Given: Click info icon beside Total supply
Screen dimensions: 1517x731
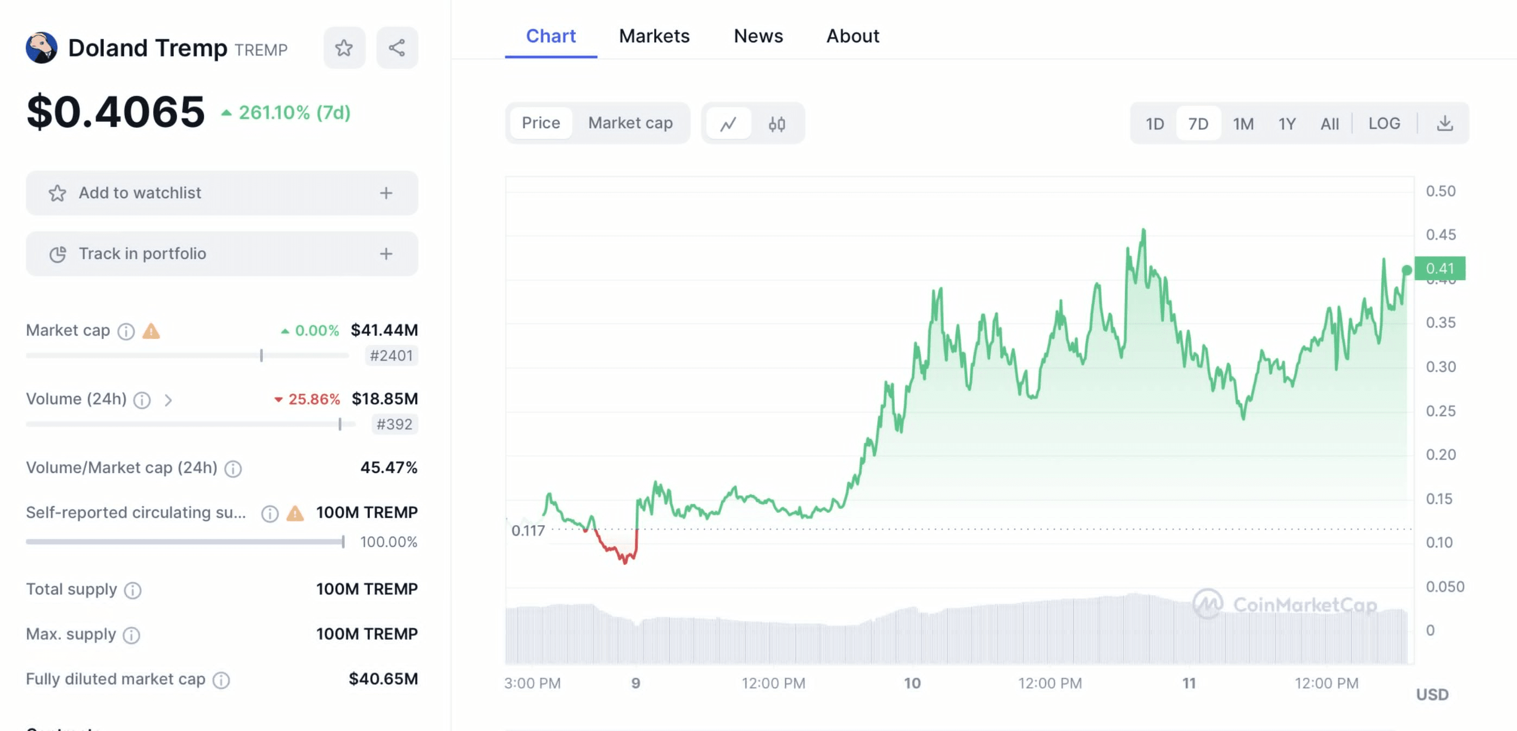Looking at the screenshot, I should click(x=132, y=590).
